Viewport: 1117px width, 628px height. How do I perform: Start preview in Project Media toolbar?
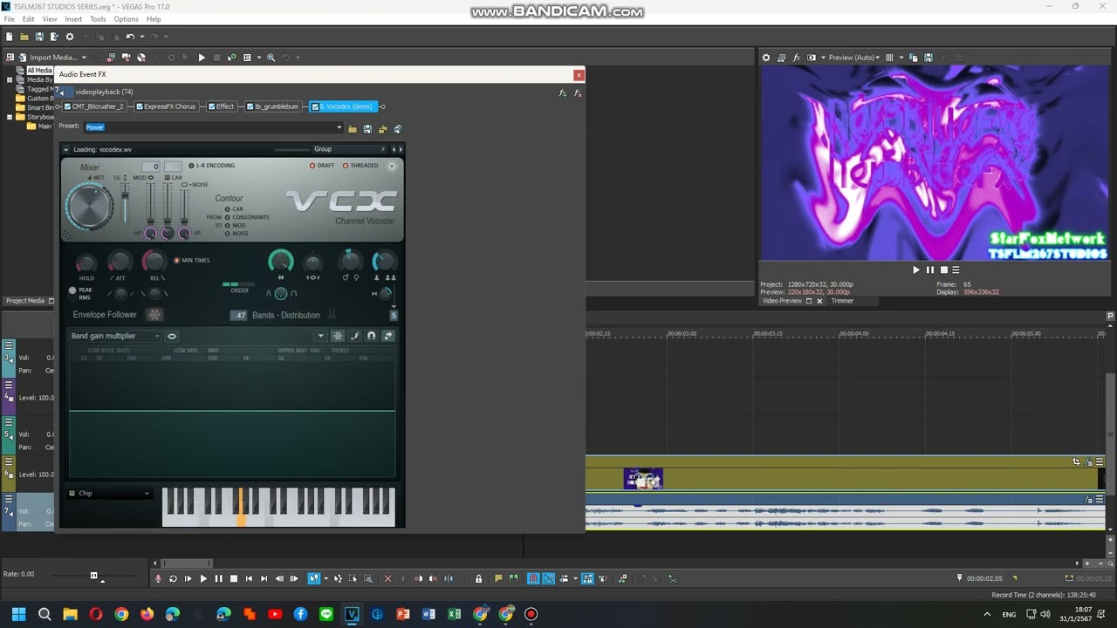click(x=202, y=58)
